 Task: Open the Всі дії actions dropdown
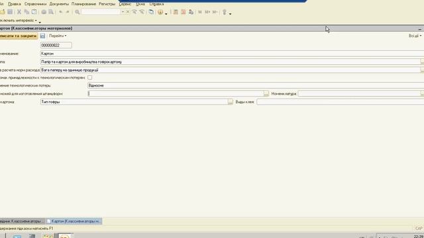[x=415, y=36]
